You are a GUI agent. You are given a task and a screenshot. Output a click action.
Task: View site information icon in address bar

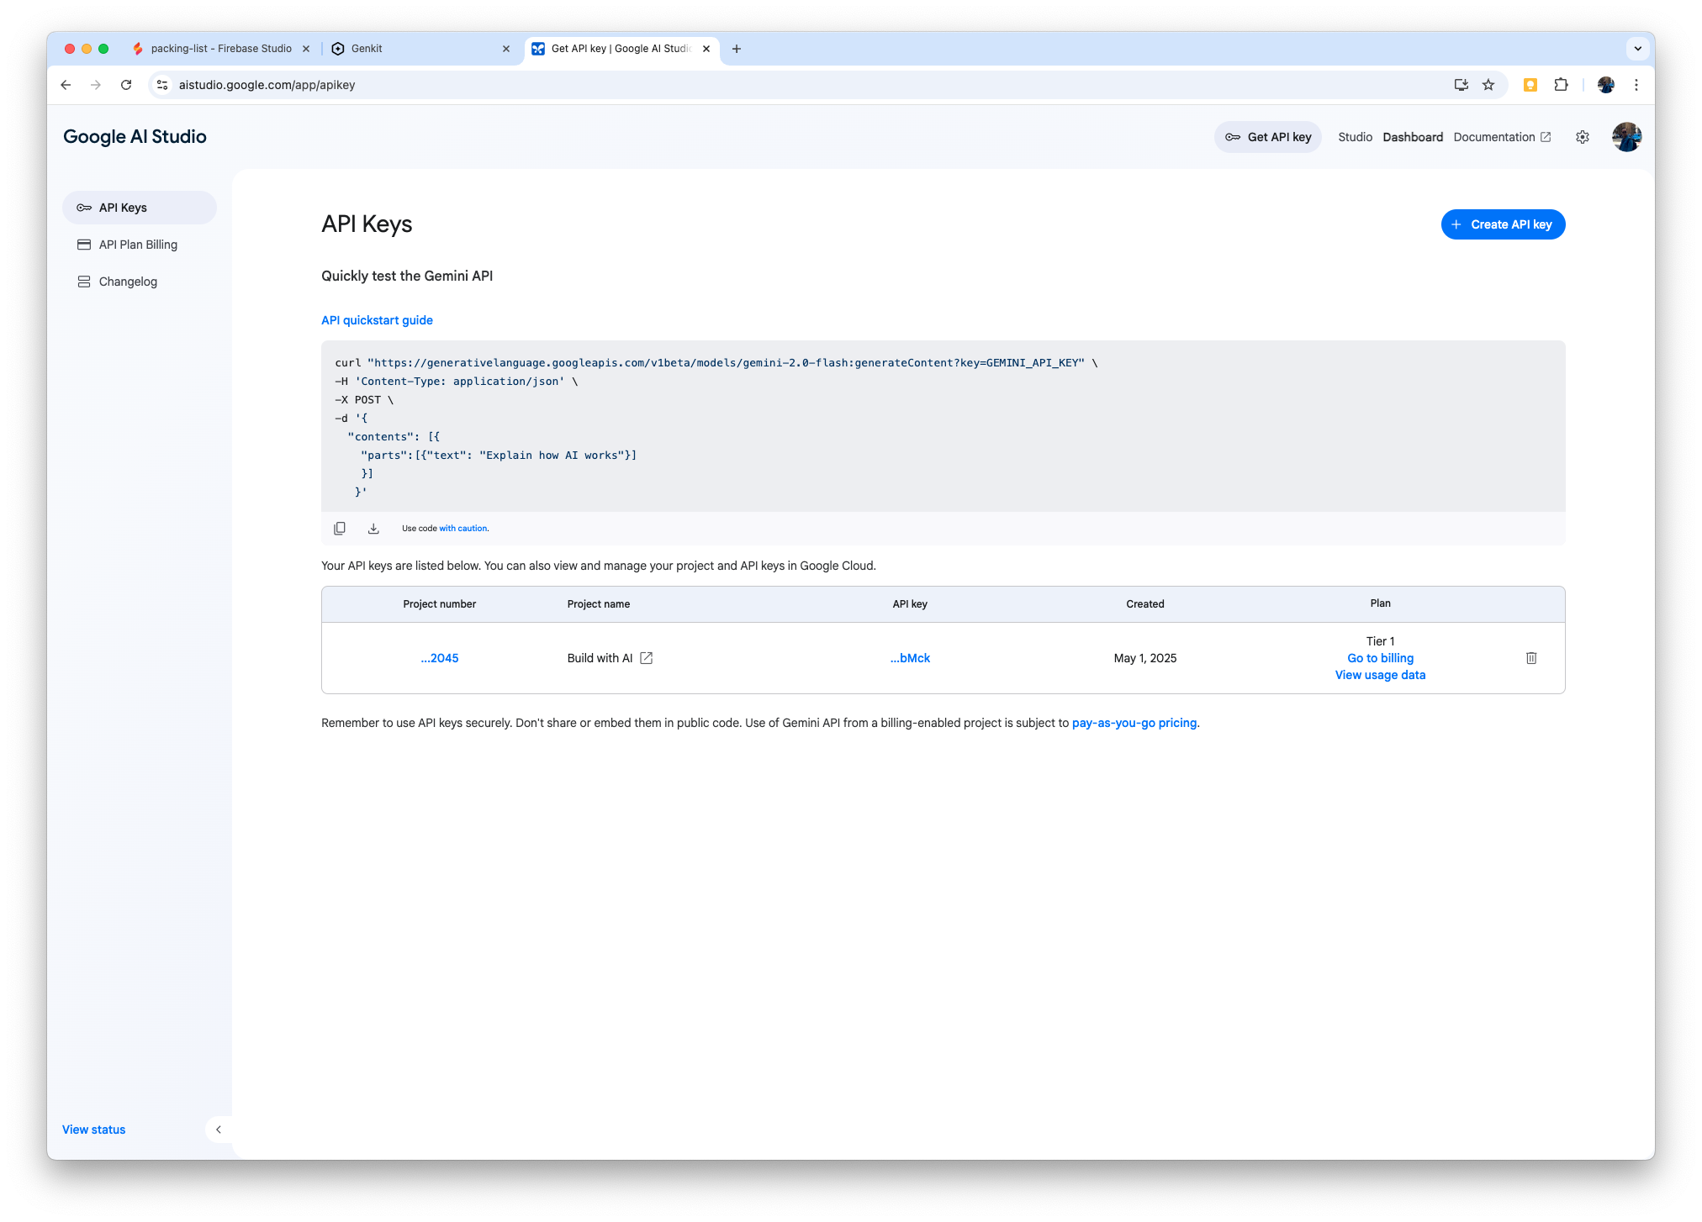pyautogui.click(x=163, y=85)
